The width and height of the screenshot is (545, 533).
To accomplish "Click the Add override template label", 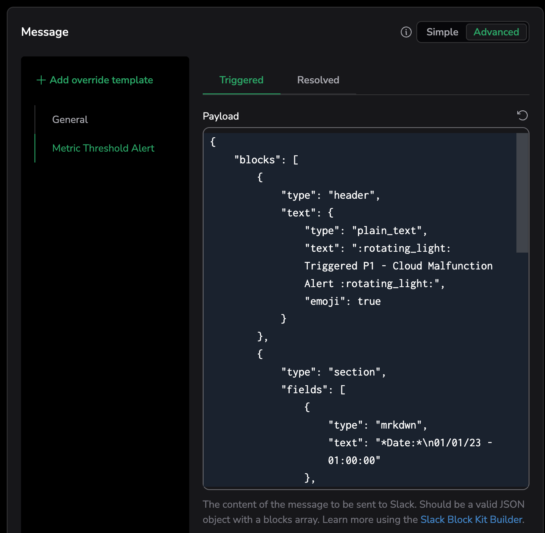I will (x=101, y=80).
